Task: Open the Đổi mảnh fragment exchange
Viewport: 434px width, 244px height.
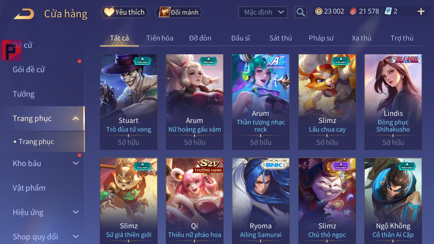Action: 178,12
